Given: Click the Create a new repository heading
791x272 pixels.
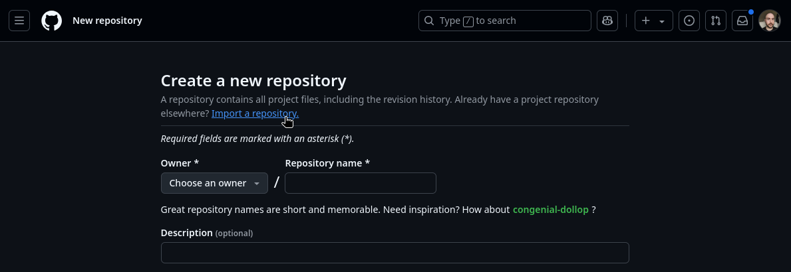Looking at the screenshot, I should point(253,80).
